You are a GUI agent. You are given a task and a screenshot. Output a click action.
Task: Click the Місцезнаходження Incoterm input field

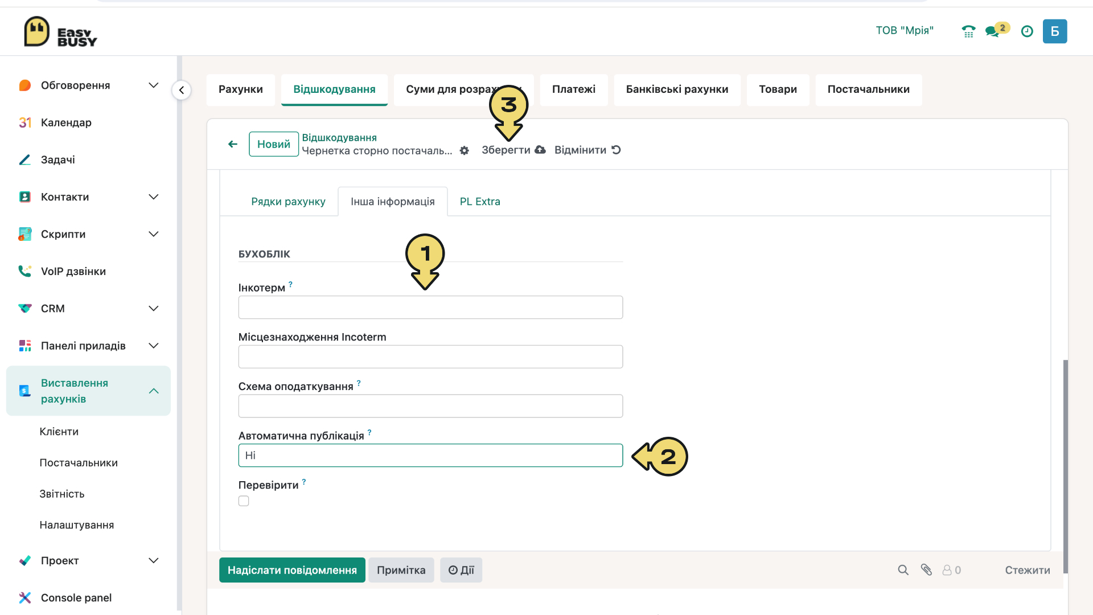(x=430, y=356)
